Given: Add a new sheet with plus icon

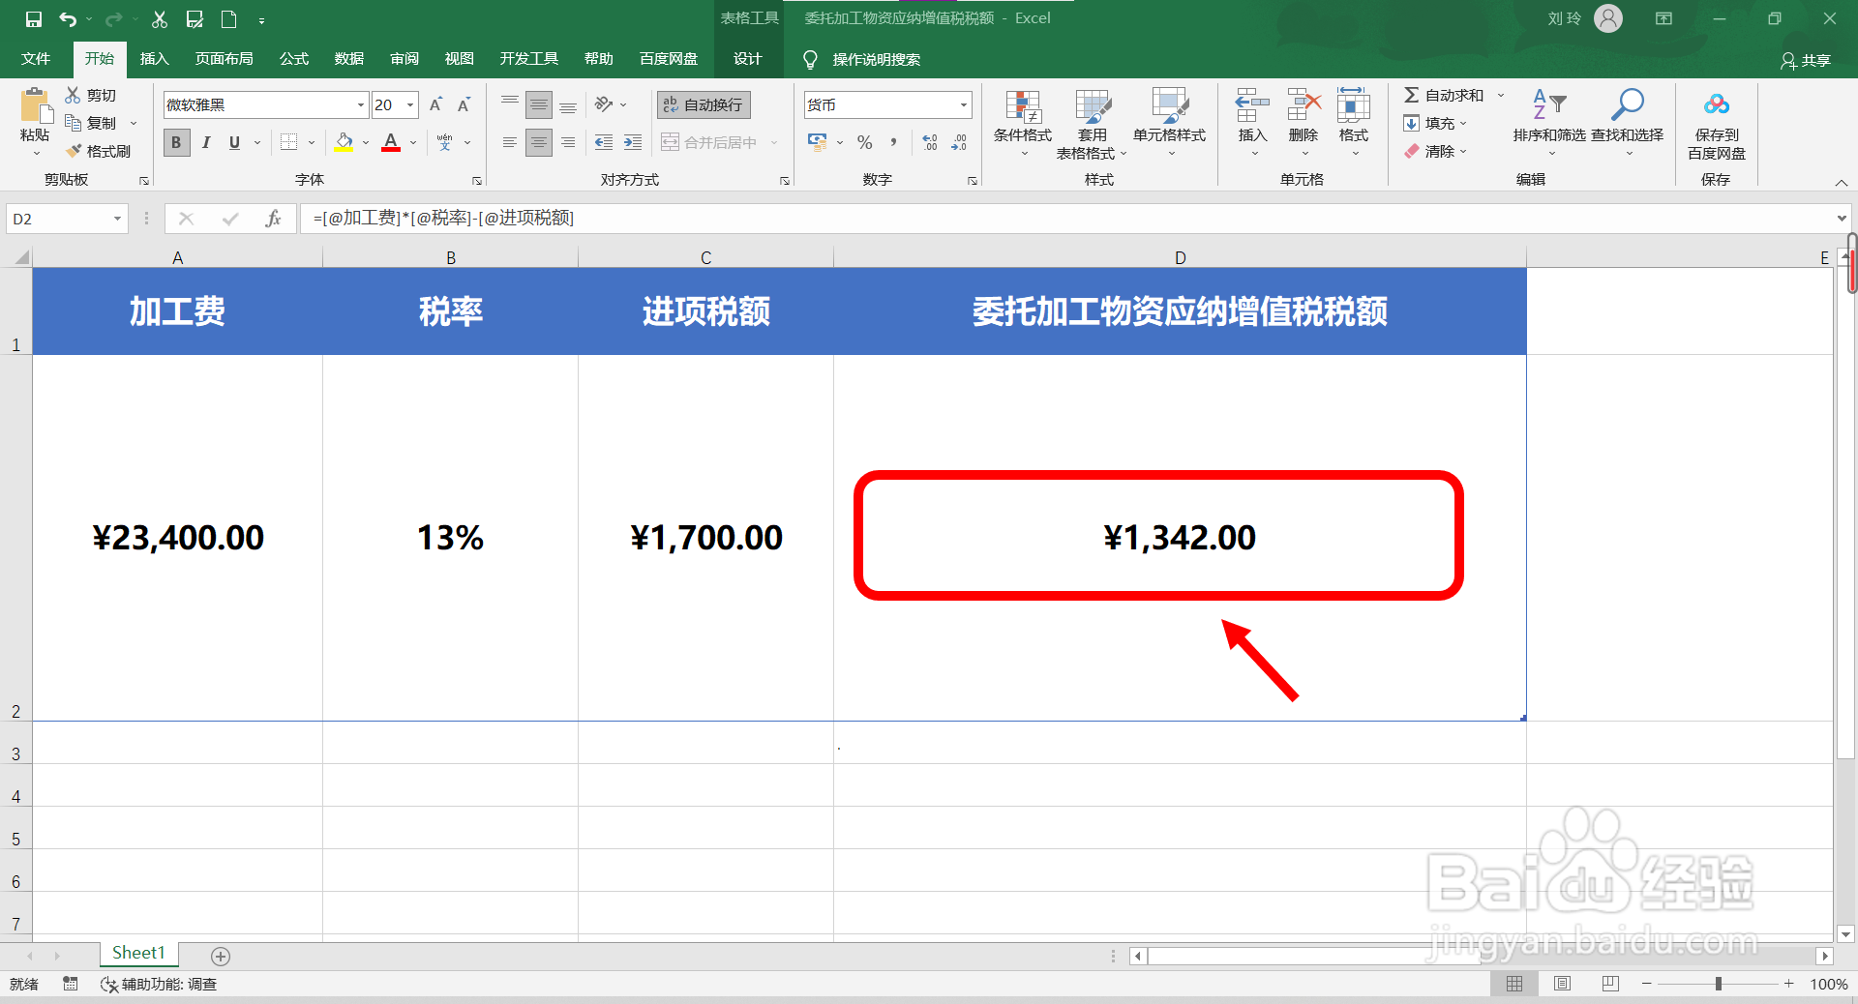Looking at the screenshot, I should click(x=221, y=957).
